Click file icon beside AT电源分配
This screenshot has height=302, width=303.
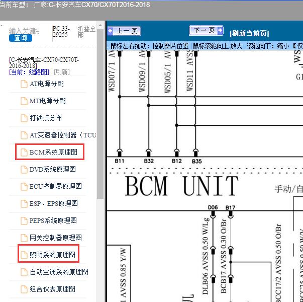point(24,84)
